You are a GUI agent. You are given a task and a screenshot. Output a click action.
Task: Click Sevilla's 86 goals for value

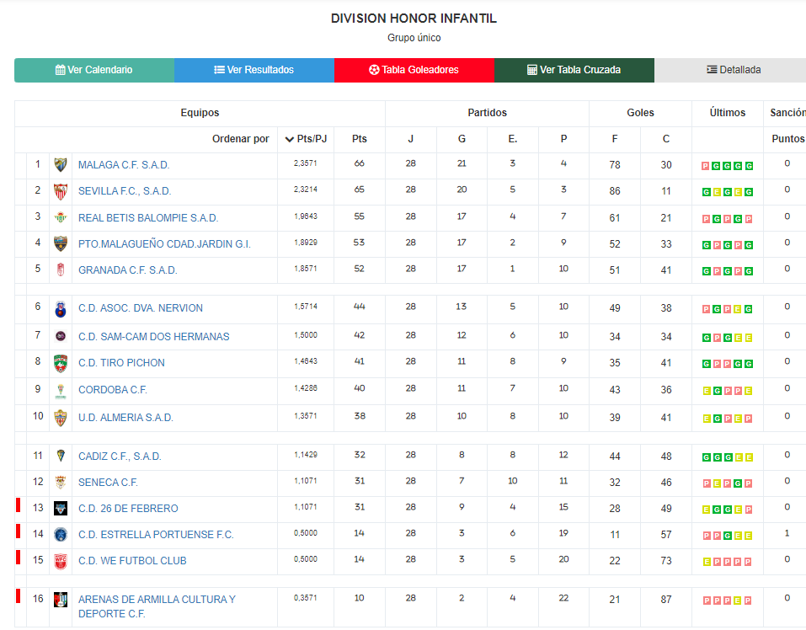click(x=615, y=191)
